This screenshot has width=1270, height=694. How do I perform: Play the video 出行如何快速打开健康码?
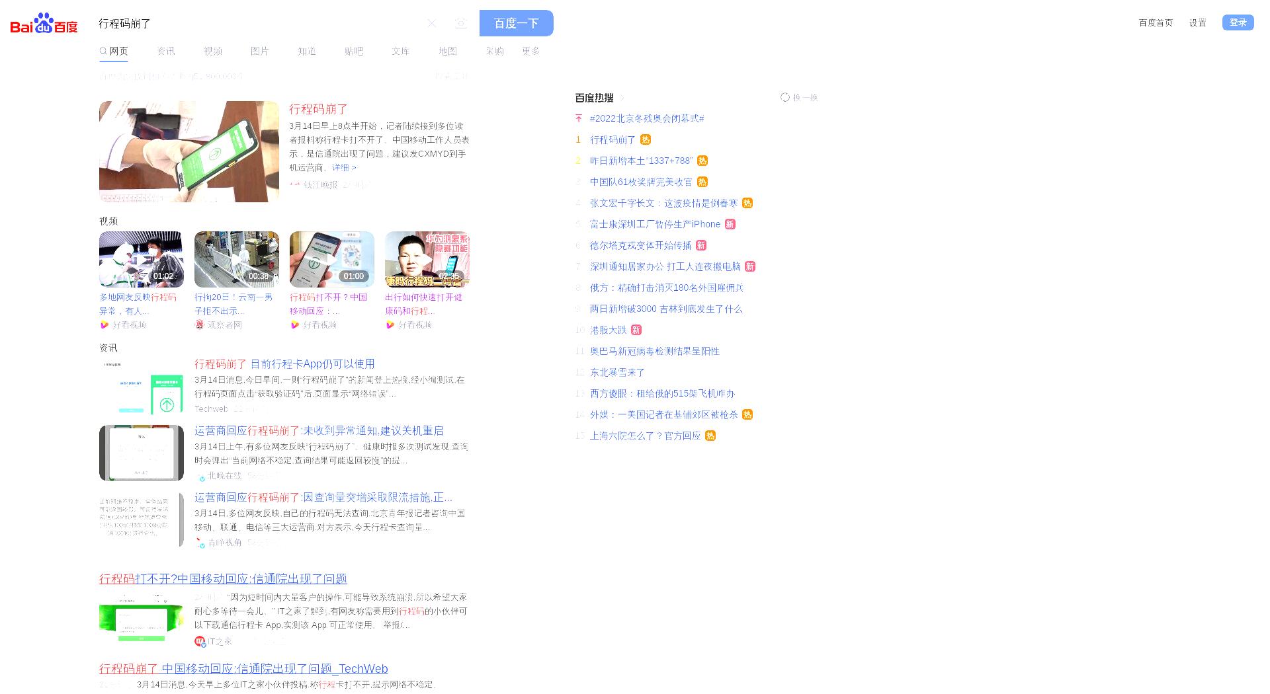427,259
